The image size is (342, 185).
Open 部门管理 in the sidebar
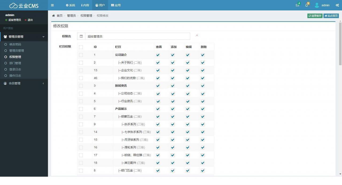(x=15, y=63)
